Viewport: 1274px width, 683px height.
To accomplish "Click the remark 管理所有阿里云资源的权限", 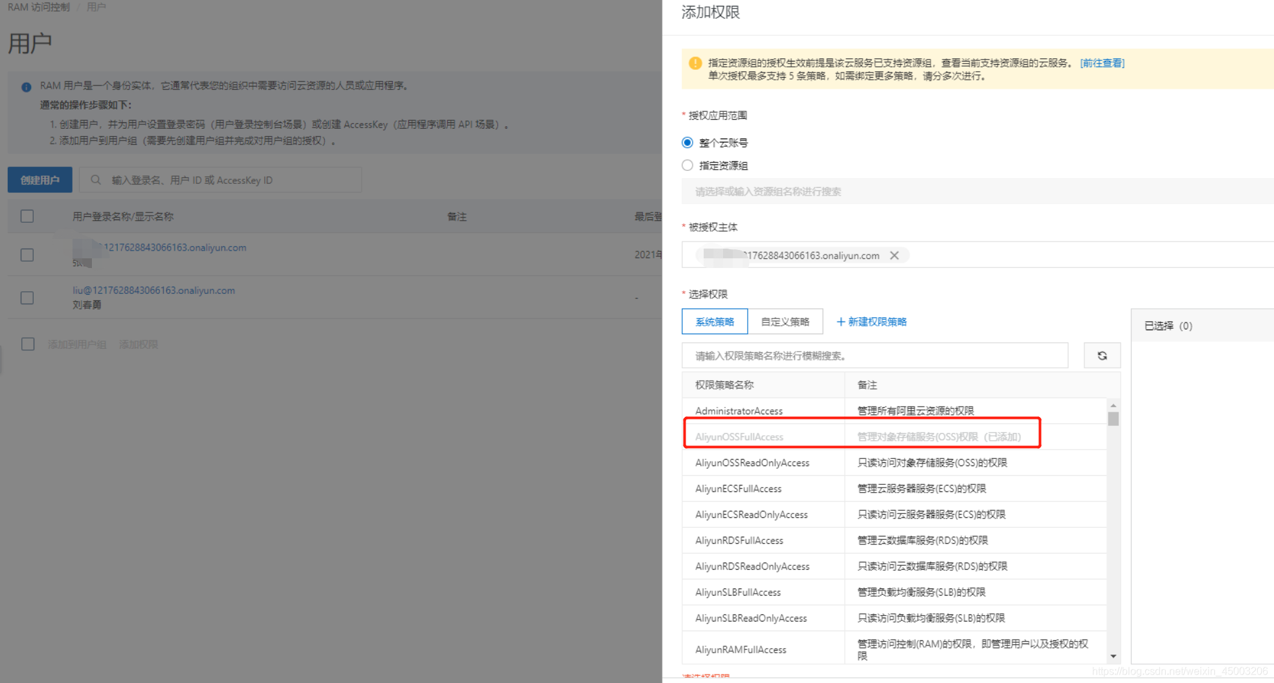I will 915,410.
